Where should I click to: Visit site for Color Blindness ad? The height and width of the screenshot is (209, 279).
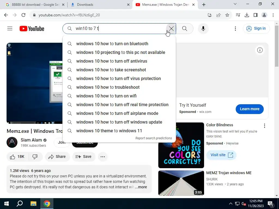pos(221,155)
